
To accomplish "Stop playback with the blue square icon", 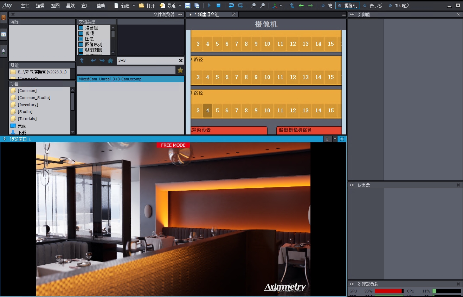I will (x=218, y=6).
